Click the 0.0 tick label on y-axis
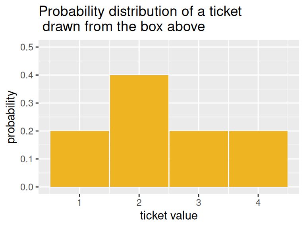305x228 pixels. click(x=27, y=187)
